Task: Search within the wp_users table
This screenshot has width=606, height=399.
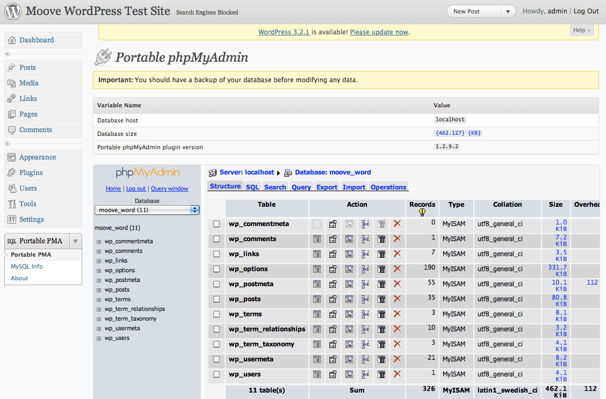Action: pyautogui.click(x=349, y=374)
